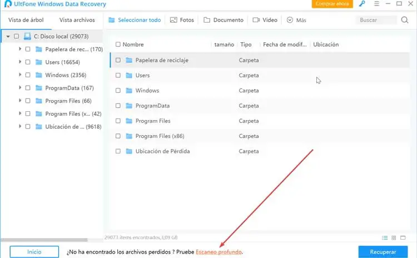The height and width of the screenshot is (258, 417).
Task: Collapse the C: Disco local tree node
Action: pyautogui.click(x=8, y=37)
